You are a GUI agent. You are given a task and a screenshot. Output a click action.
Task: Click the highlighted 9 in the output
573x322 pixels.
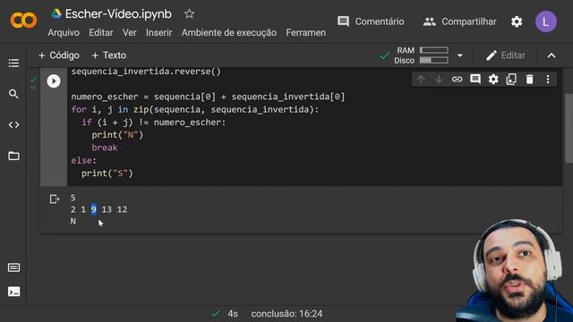(x=94, y=209)
